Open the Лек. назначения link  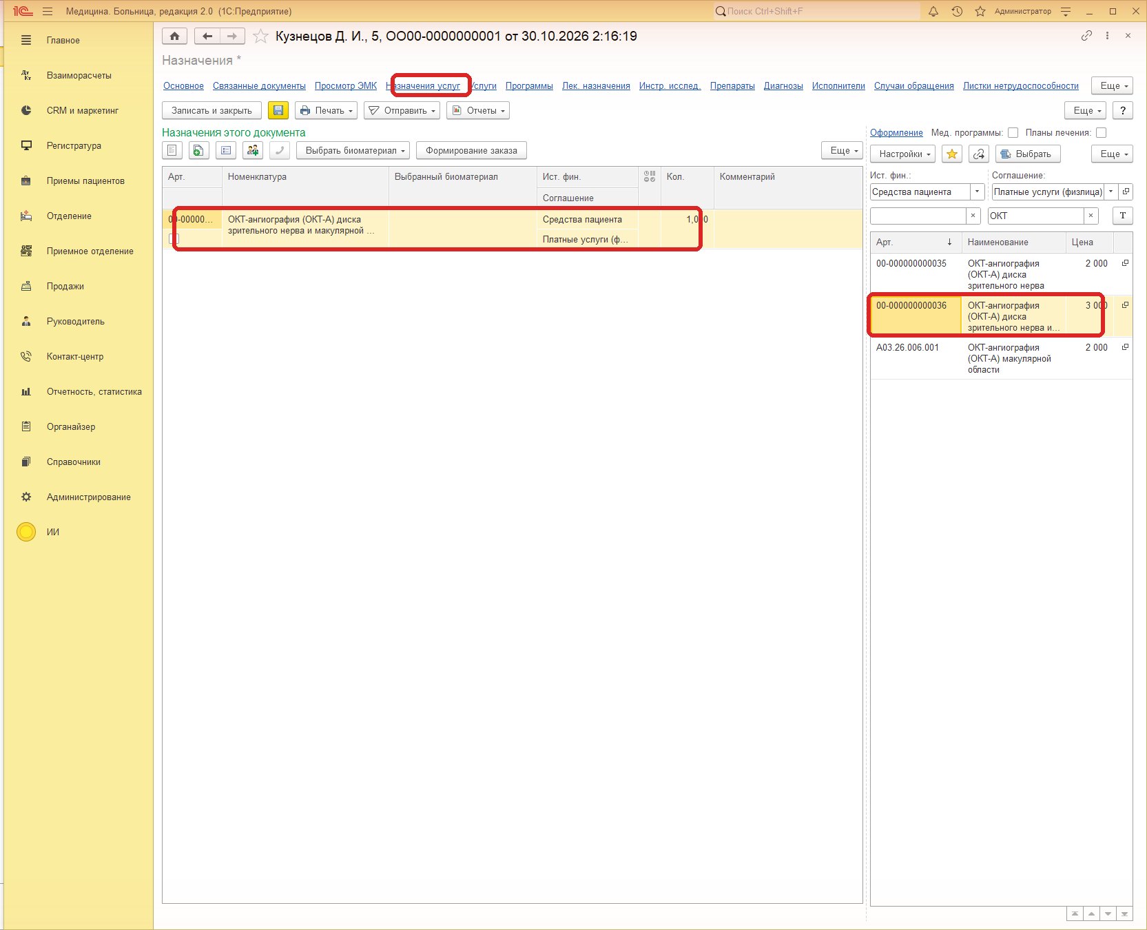pyautogui.click(x=596, y=85)
